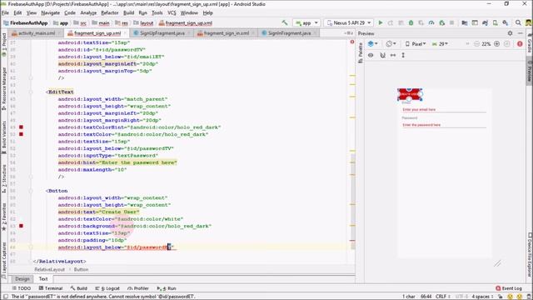Toggle the Palette panel in Preview

click(361, 53)
